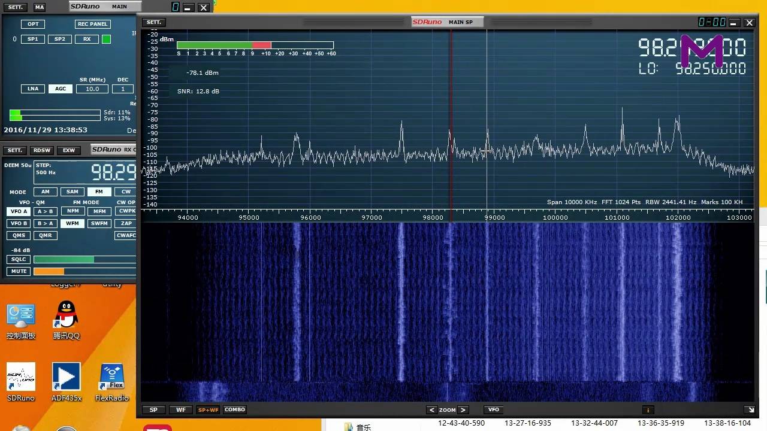Click the zoom out < arrow
The width and height of the screenshot is (767, 431).
(431, 410)
